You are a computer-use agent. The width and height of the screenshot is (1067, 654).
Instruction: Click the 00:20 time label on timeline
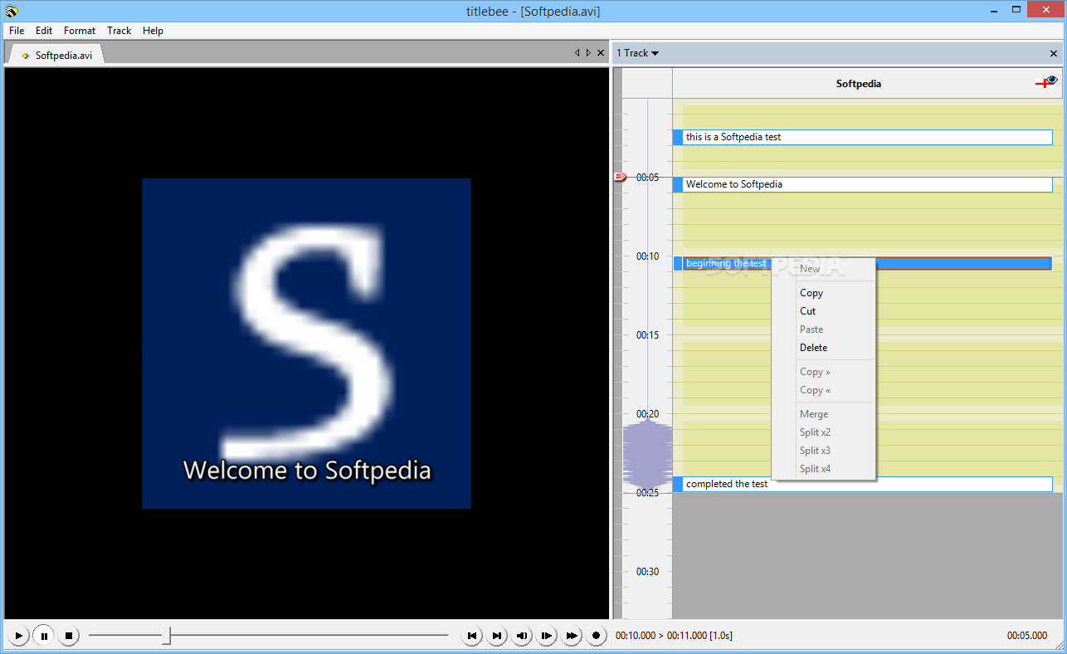coord(648,414)
